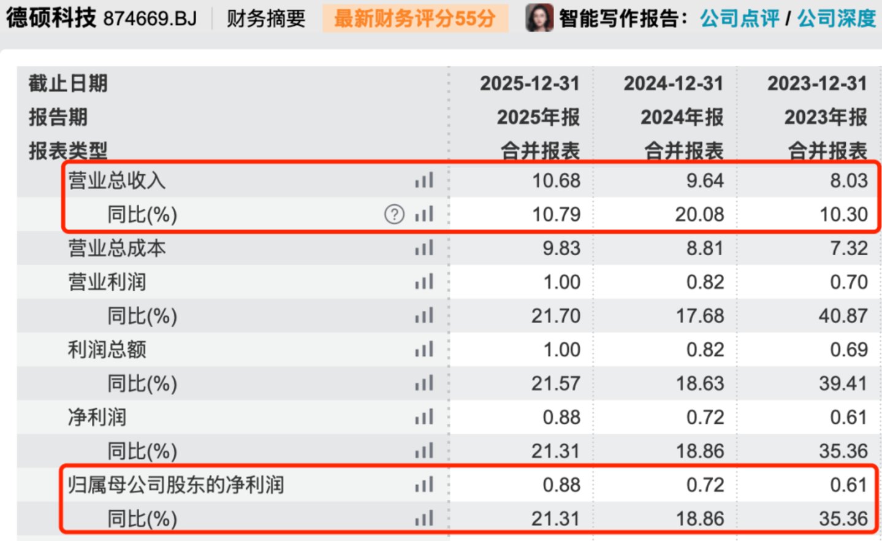Click the 10.79 revenue growth value
This screenshot has height=541, width=882.
pyautogui.click(x=556, y=214)
